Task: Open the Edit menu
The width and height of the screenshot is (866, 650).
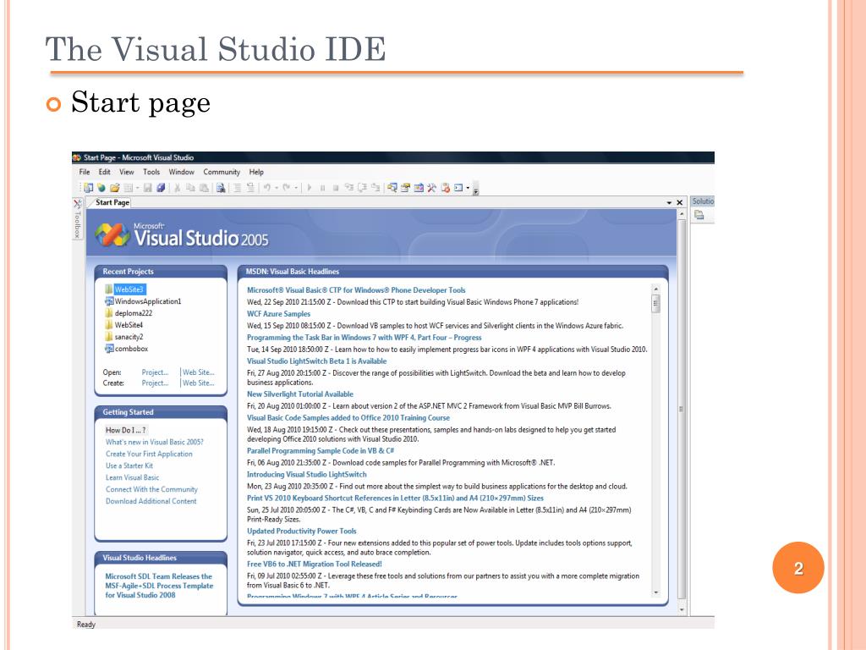Action: coord(104,172)
